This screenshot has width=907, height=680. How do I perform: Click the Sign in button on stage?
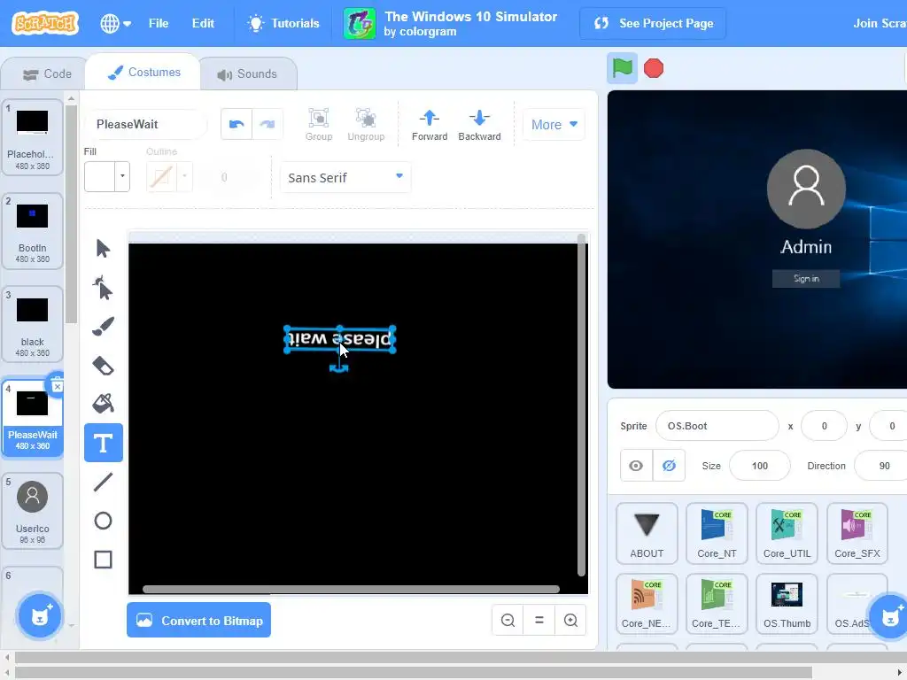[806, 278]
